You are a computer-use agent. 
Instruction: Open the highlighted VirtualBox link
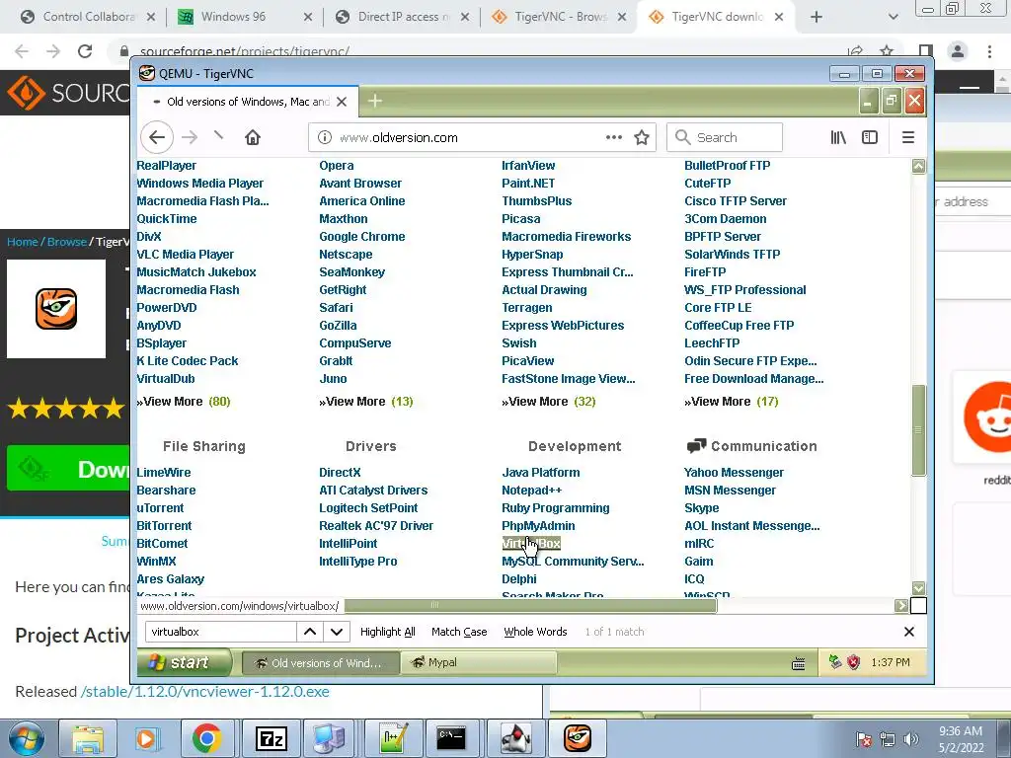pos(531,544)
